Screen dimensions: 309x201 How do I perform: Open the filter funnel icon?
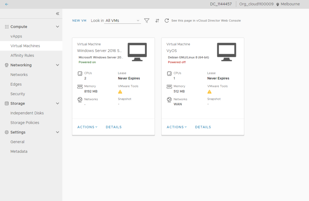[147, 20]
